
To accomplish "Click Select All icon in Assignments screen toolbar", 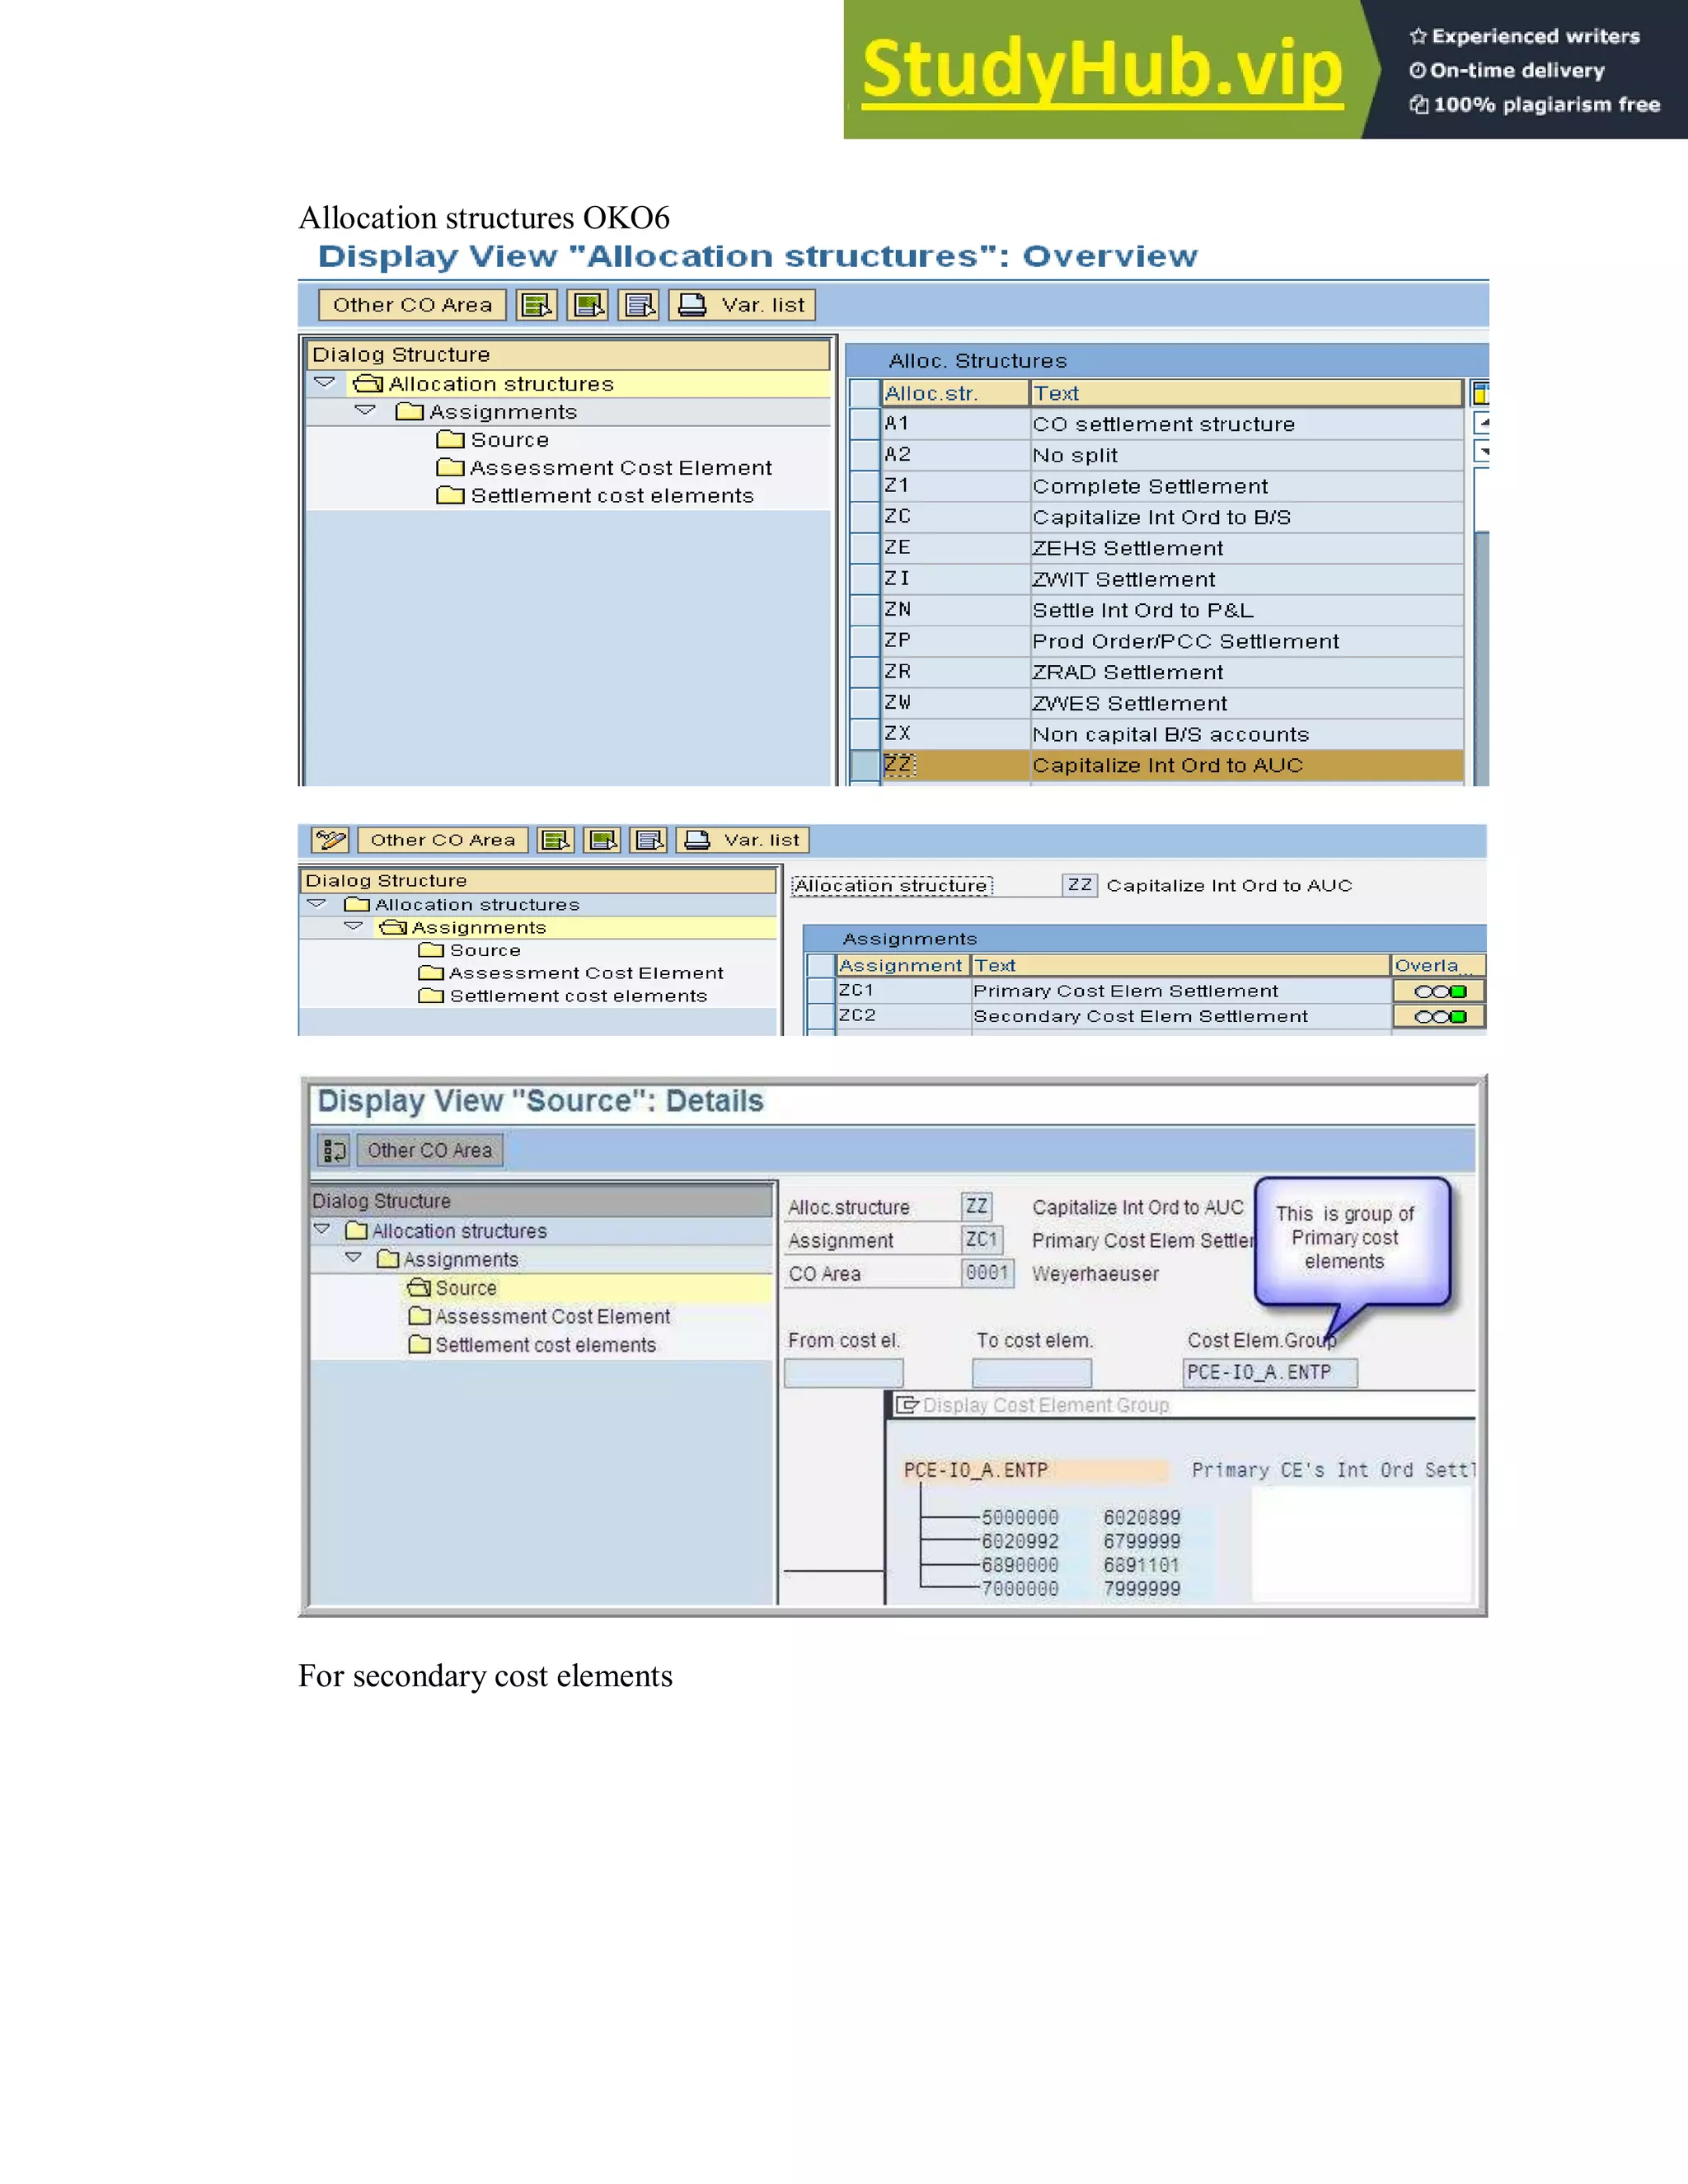I will 556,840.
